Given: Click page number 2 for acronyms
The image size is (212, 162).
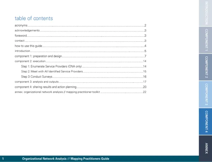Looking at the screenshot, I should click(x=145, y=25).
